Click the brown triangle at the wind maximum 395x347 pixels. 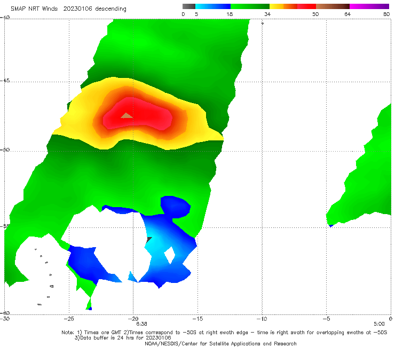tap(127, 116)
